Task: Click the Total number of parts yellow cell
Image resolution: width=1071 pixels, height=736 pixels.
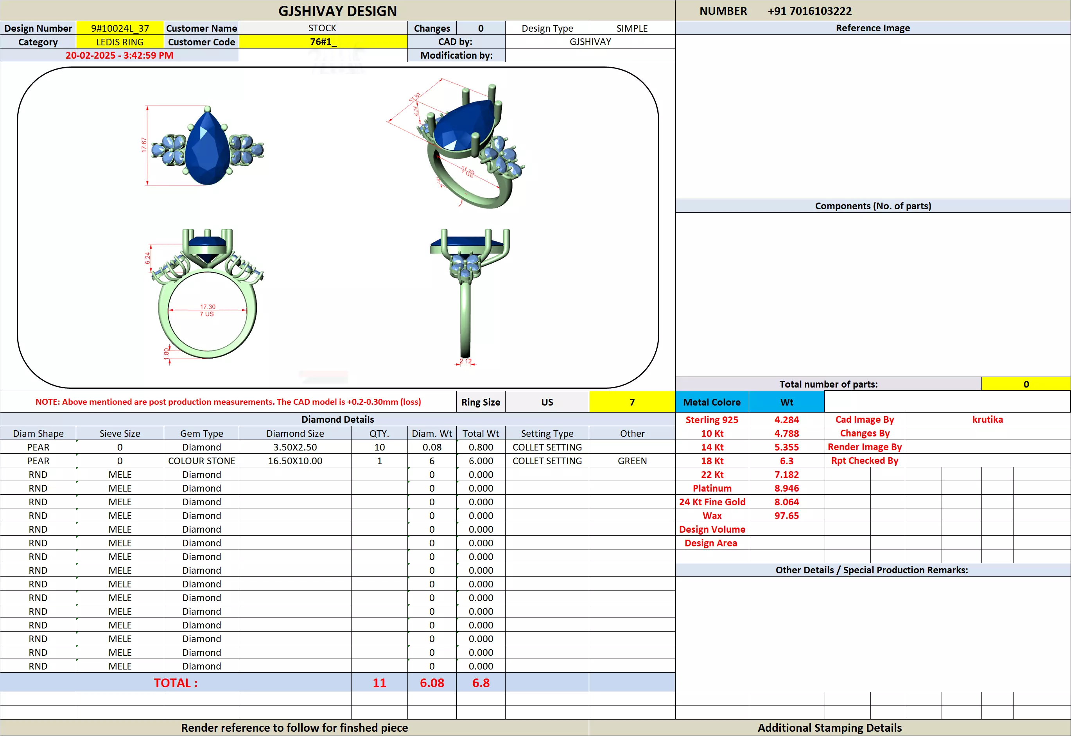Action: point(1026,384)
